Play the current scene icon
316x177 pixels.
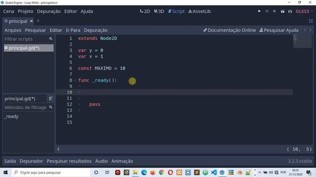tap(282, 11)
